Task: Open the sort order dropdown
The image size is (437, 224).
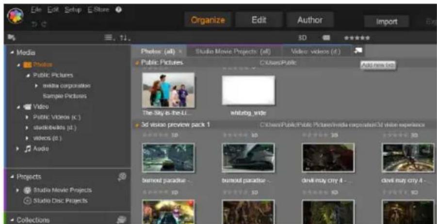Action: (x=125, y=37)
